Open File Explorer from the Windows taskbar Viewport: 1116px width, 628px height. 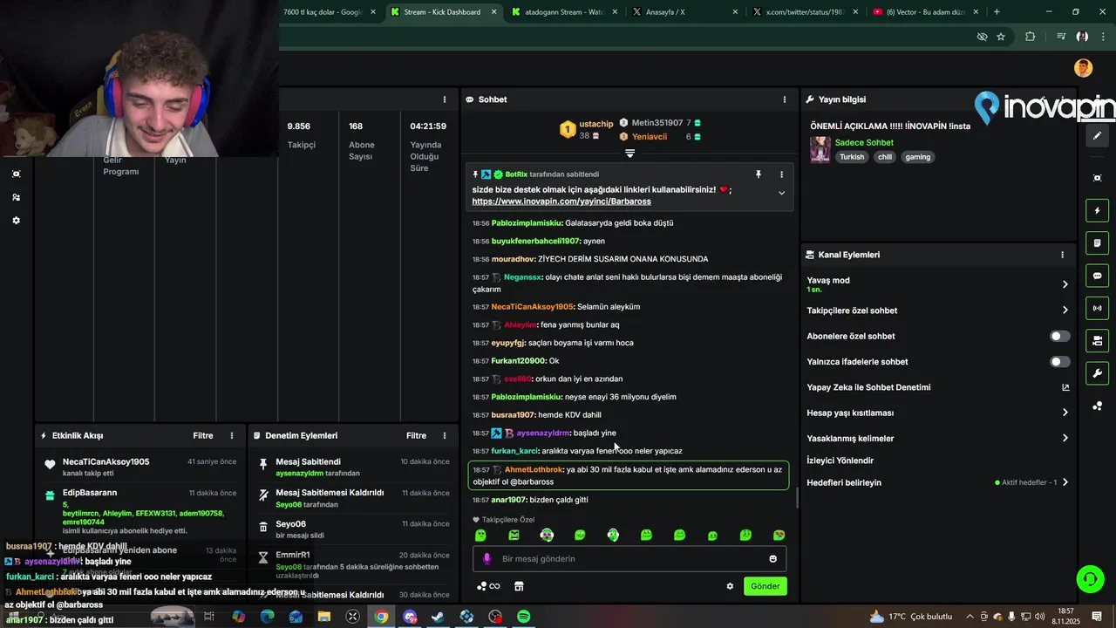pos(324,617)
